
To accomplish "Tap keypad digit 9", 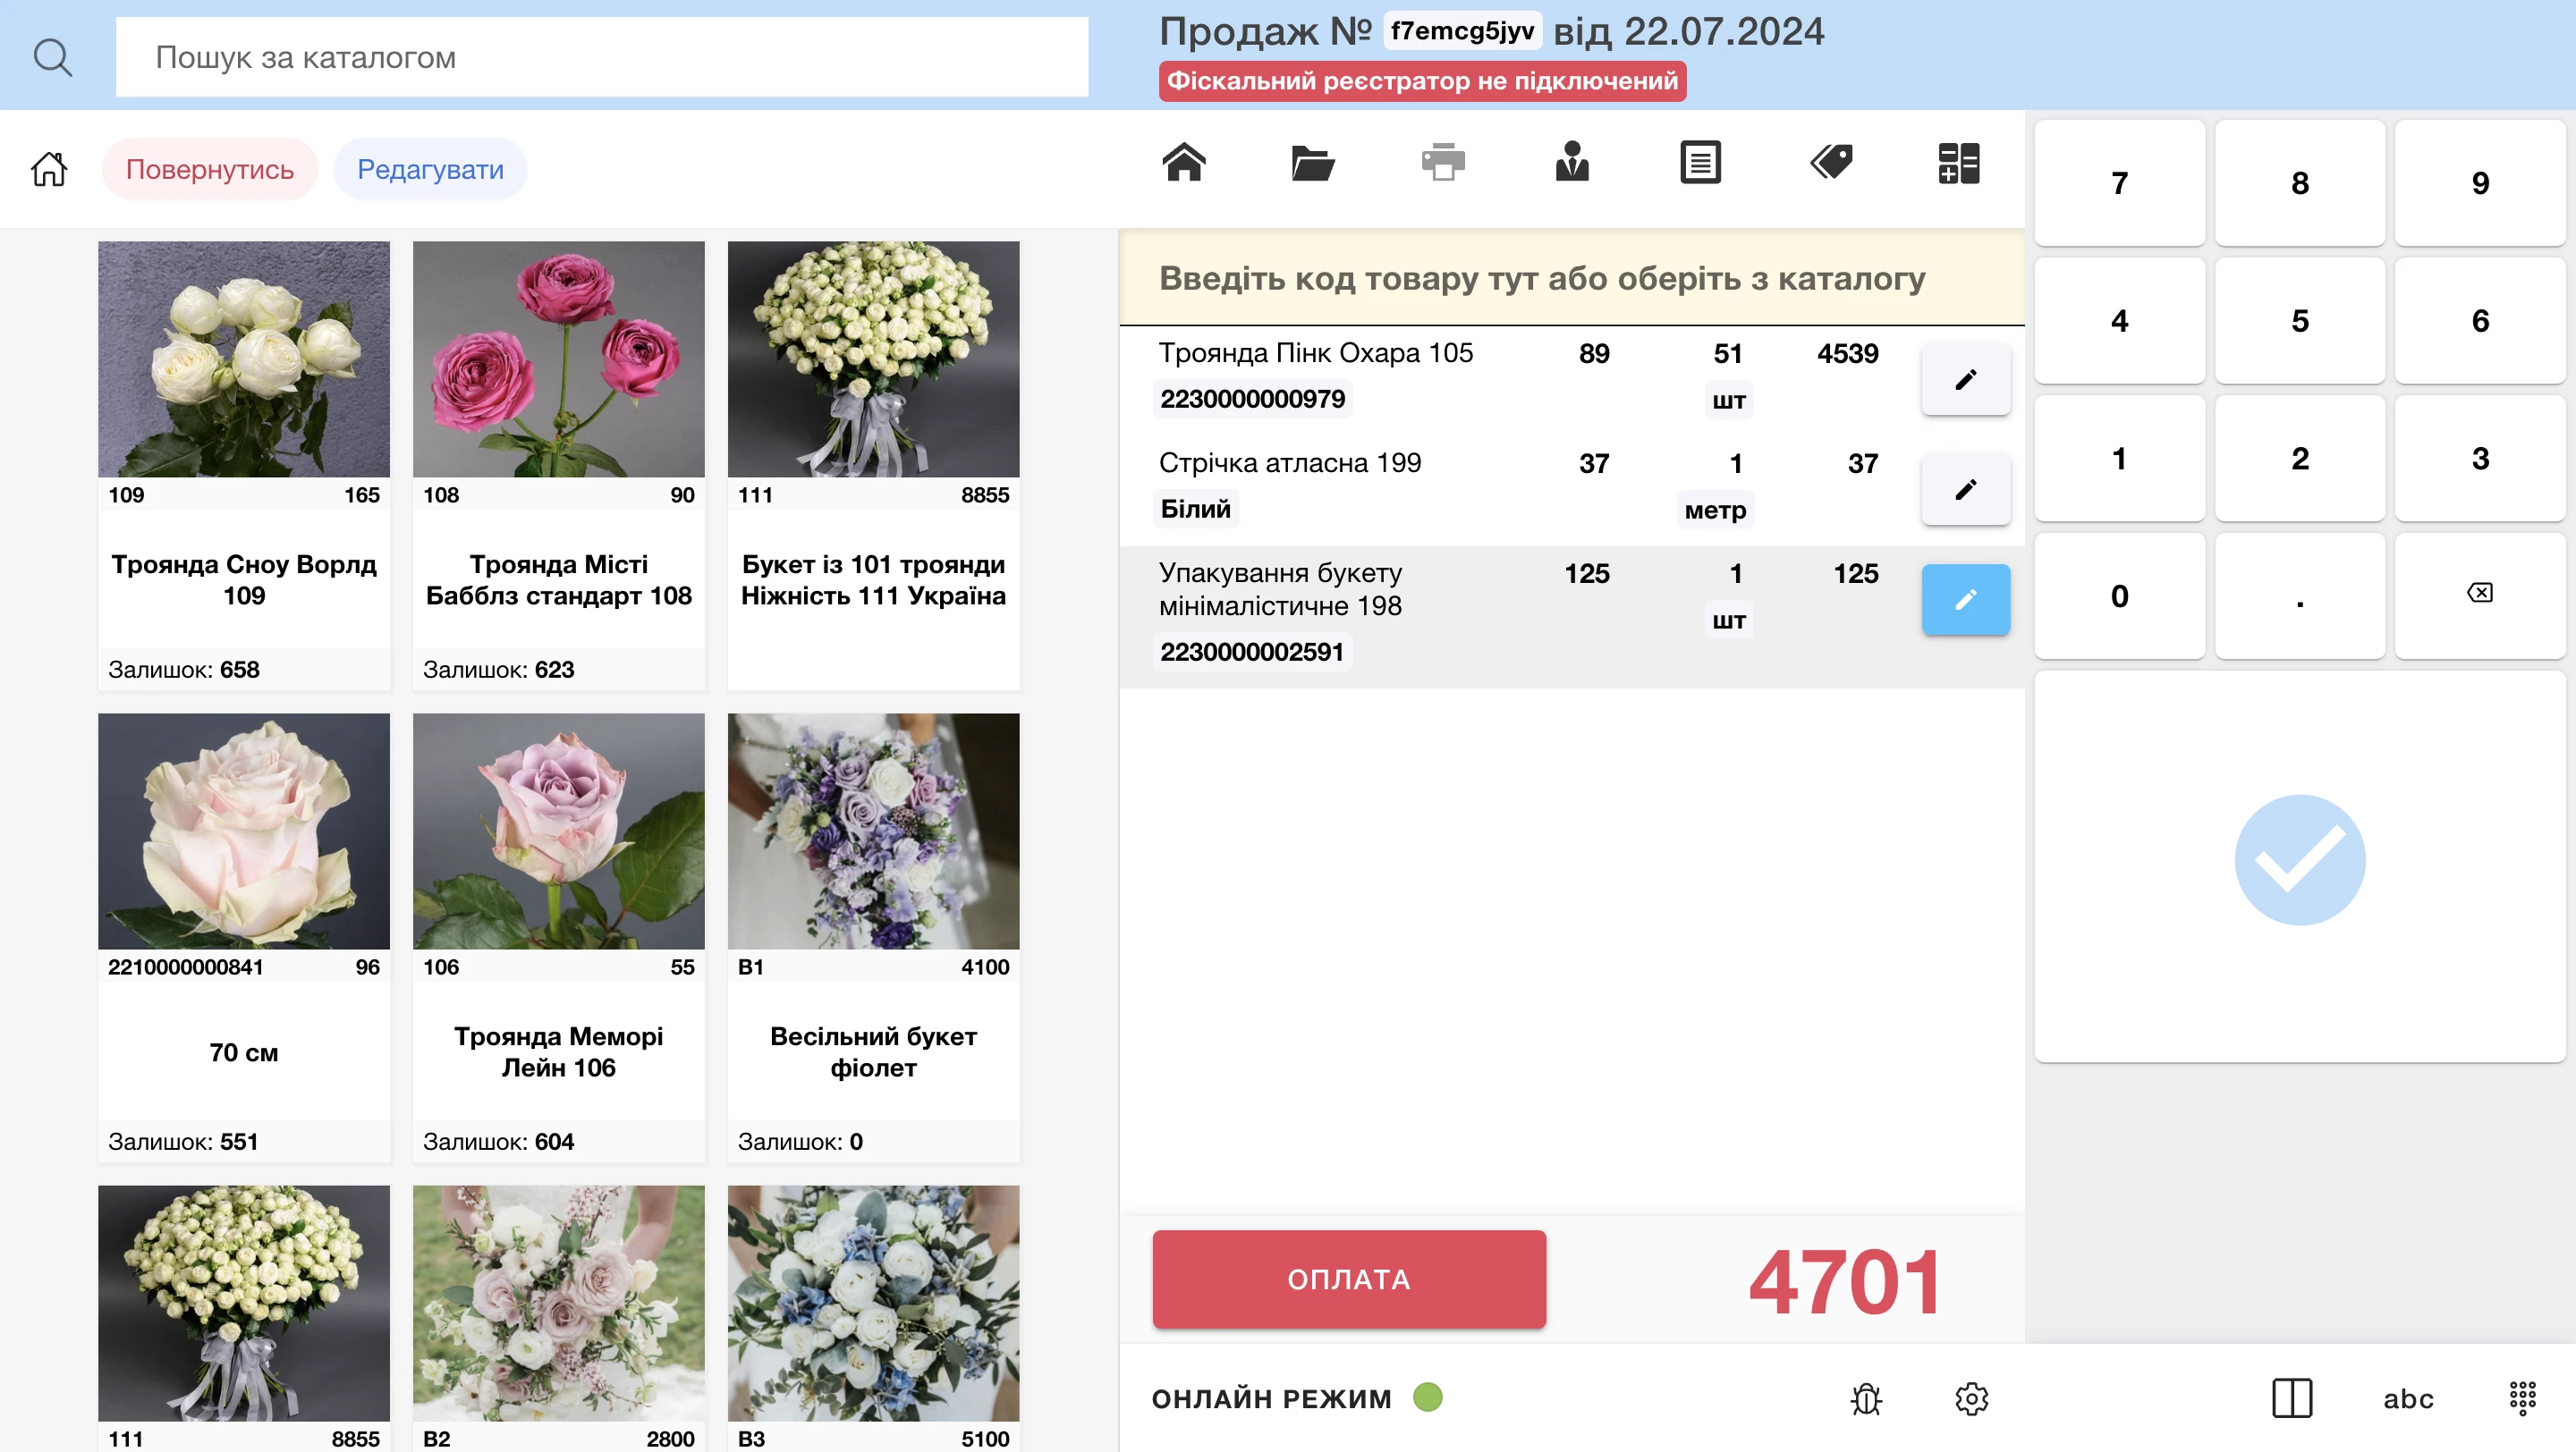I will pyautogui.click(x=2479, y=183).
